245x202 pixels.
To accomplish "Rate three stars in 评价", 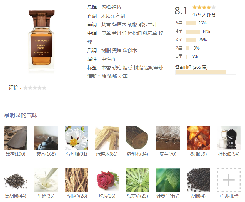I will 35,88.
